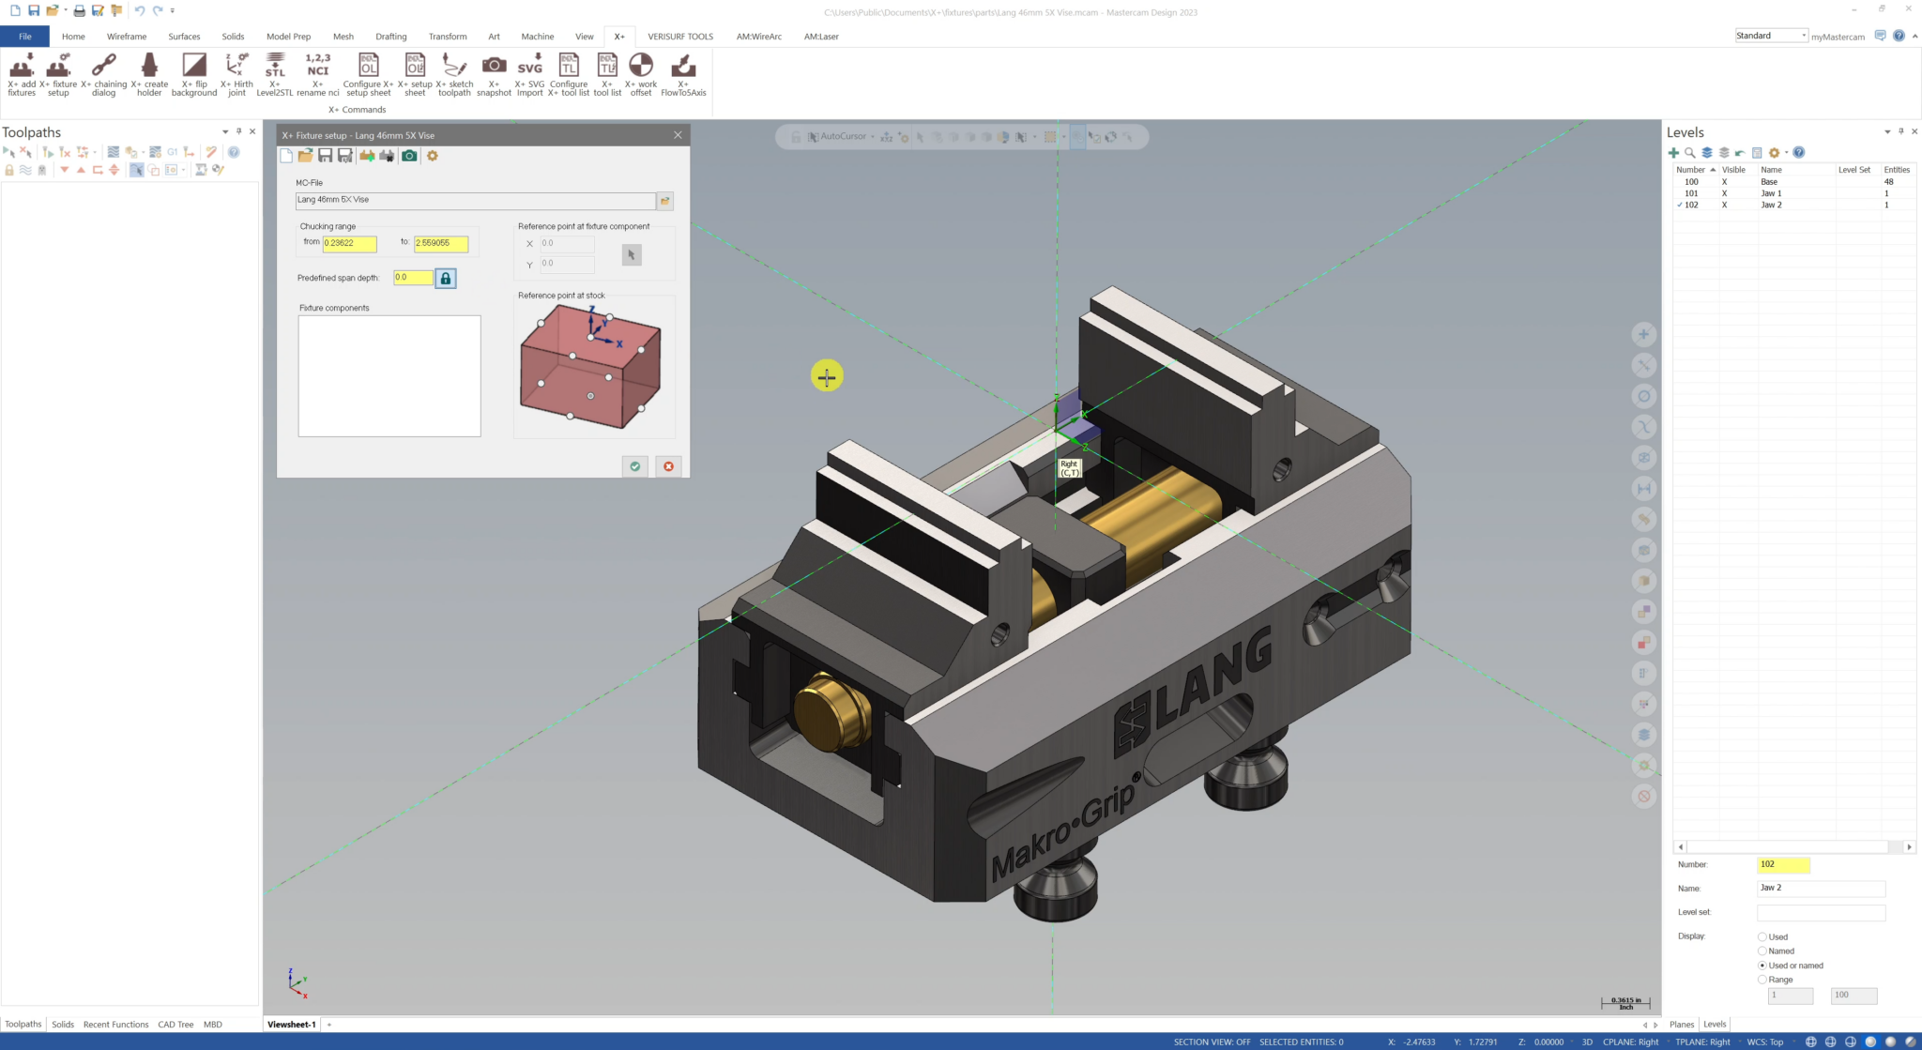Add a new level with the plus icon
The height and width of the screenshot is (1050, 1922).
click(1674, 152)
